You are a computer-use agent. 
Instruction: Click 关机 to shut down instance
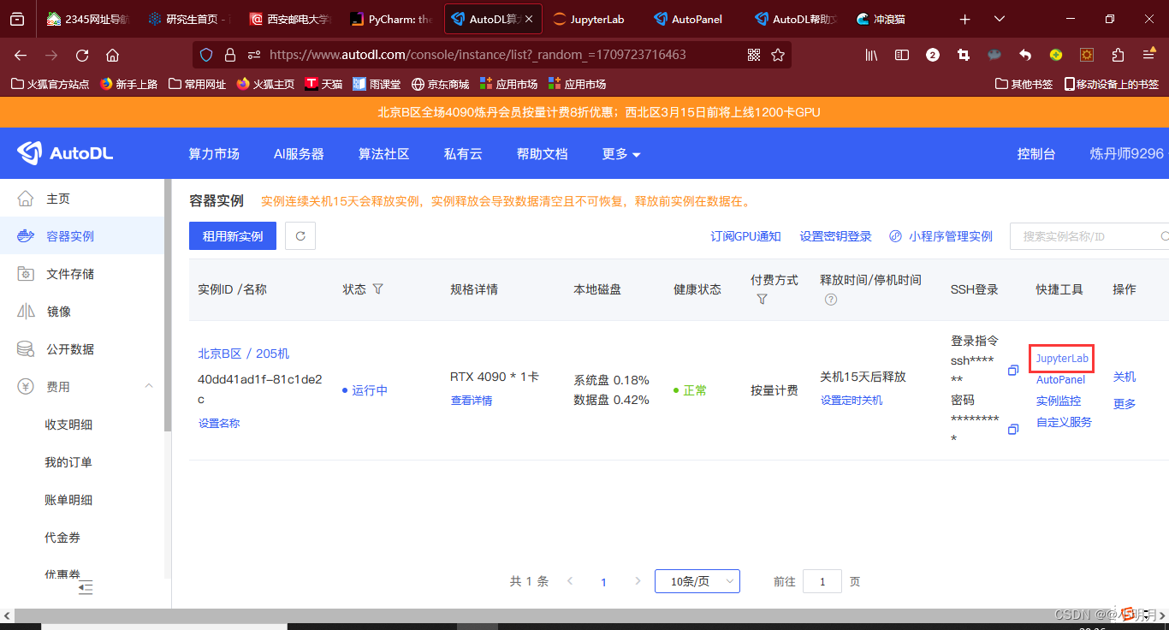click(x=1124, y=377)
